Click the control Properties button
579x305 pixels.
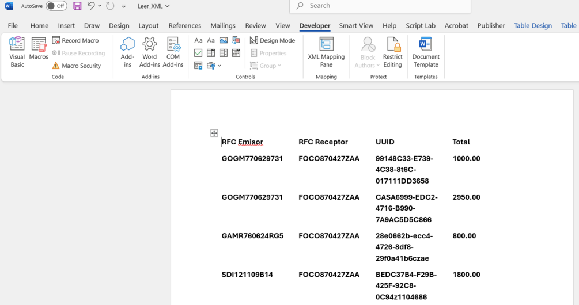268,53
